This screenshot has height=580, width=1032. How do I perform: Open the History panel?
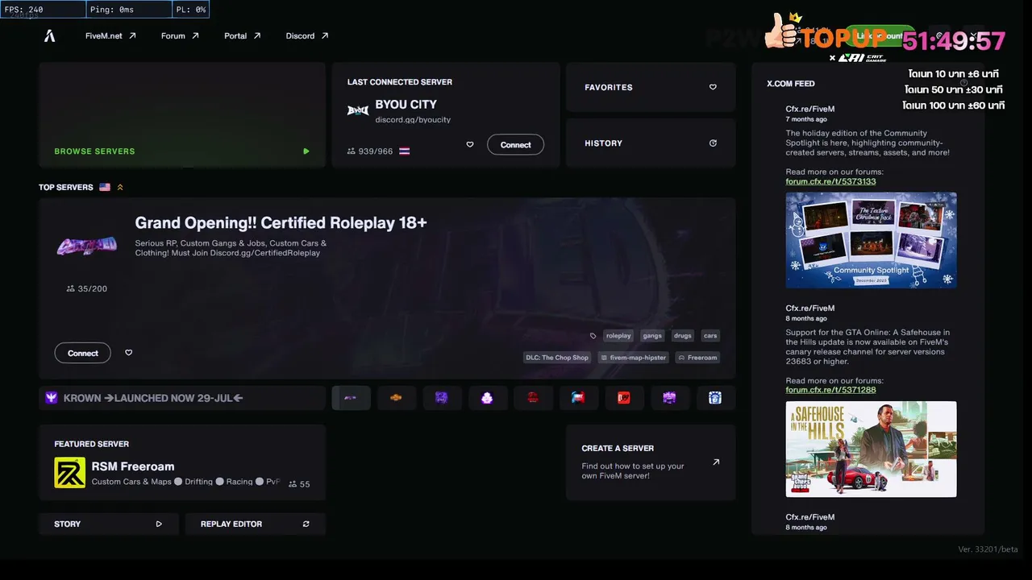[651, 143]
